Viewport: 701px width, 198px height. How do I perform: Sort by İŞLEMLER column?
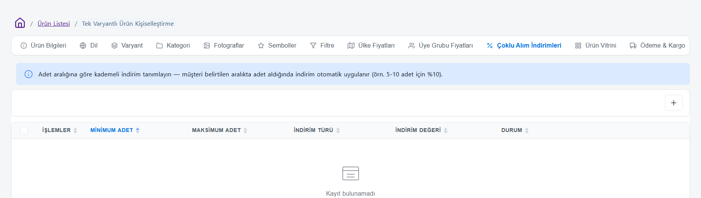coord(60,130)
